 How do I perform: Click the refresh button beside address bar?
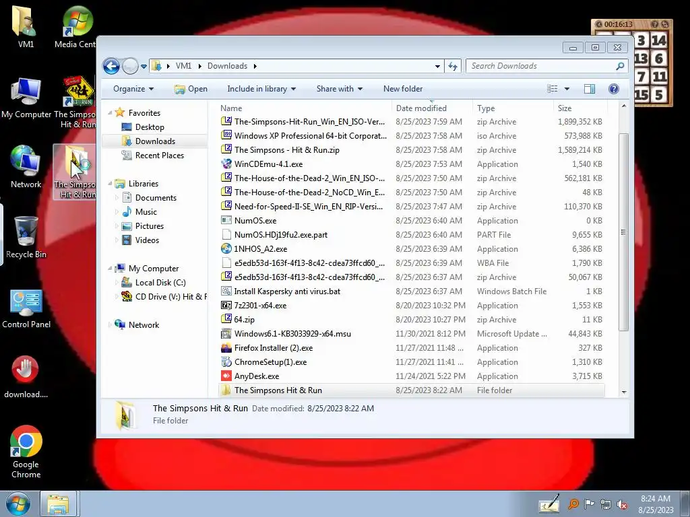[x=452, y=67]
